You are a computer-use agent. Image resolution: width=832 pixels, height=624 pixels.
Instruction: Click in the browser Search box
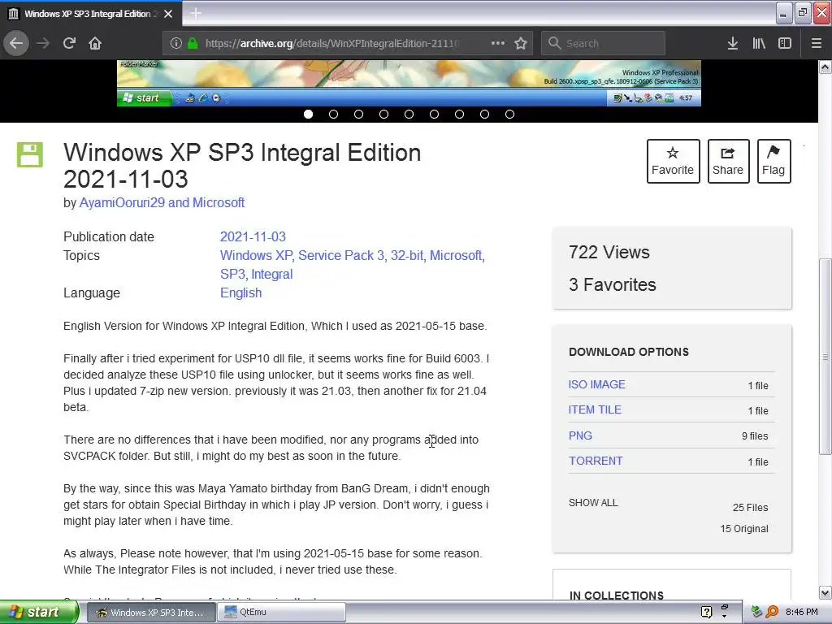(x=603, y=44)
